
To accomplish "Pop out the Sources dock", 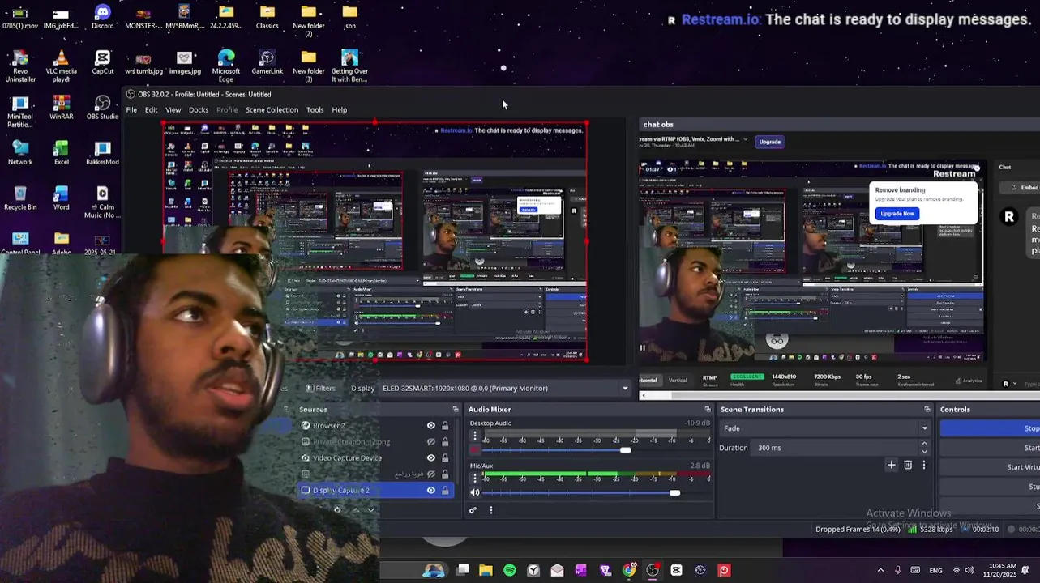I will coord(456,410).
